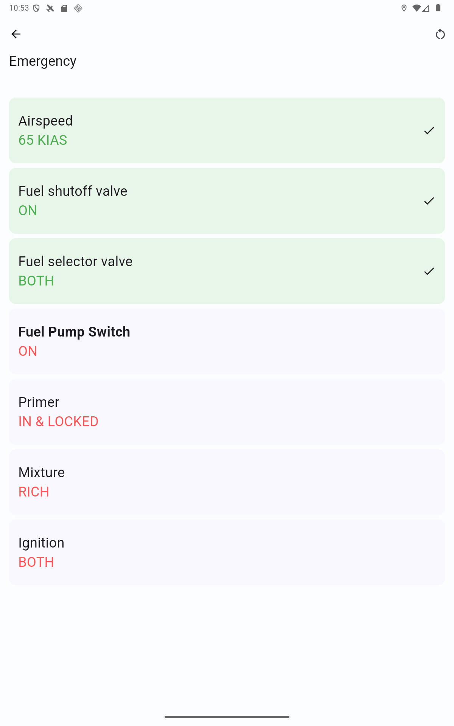This screenshot has width=454, height=726.
Task: Tap the Emergency checklist title
Action: (x=43, y=61)
